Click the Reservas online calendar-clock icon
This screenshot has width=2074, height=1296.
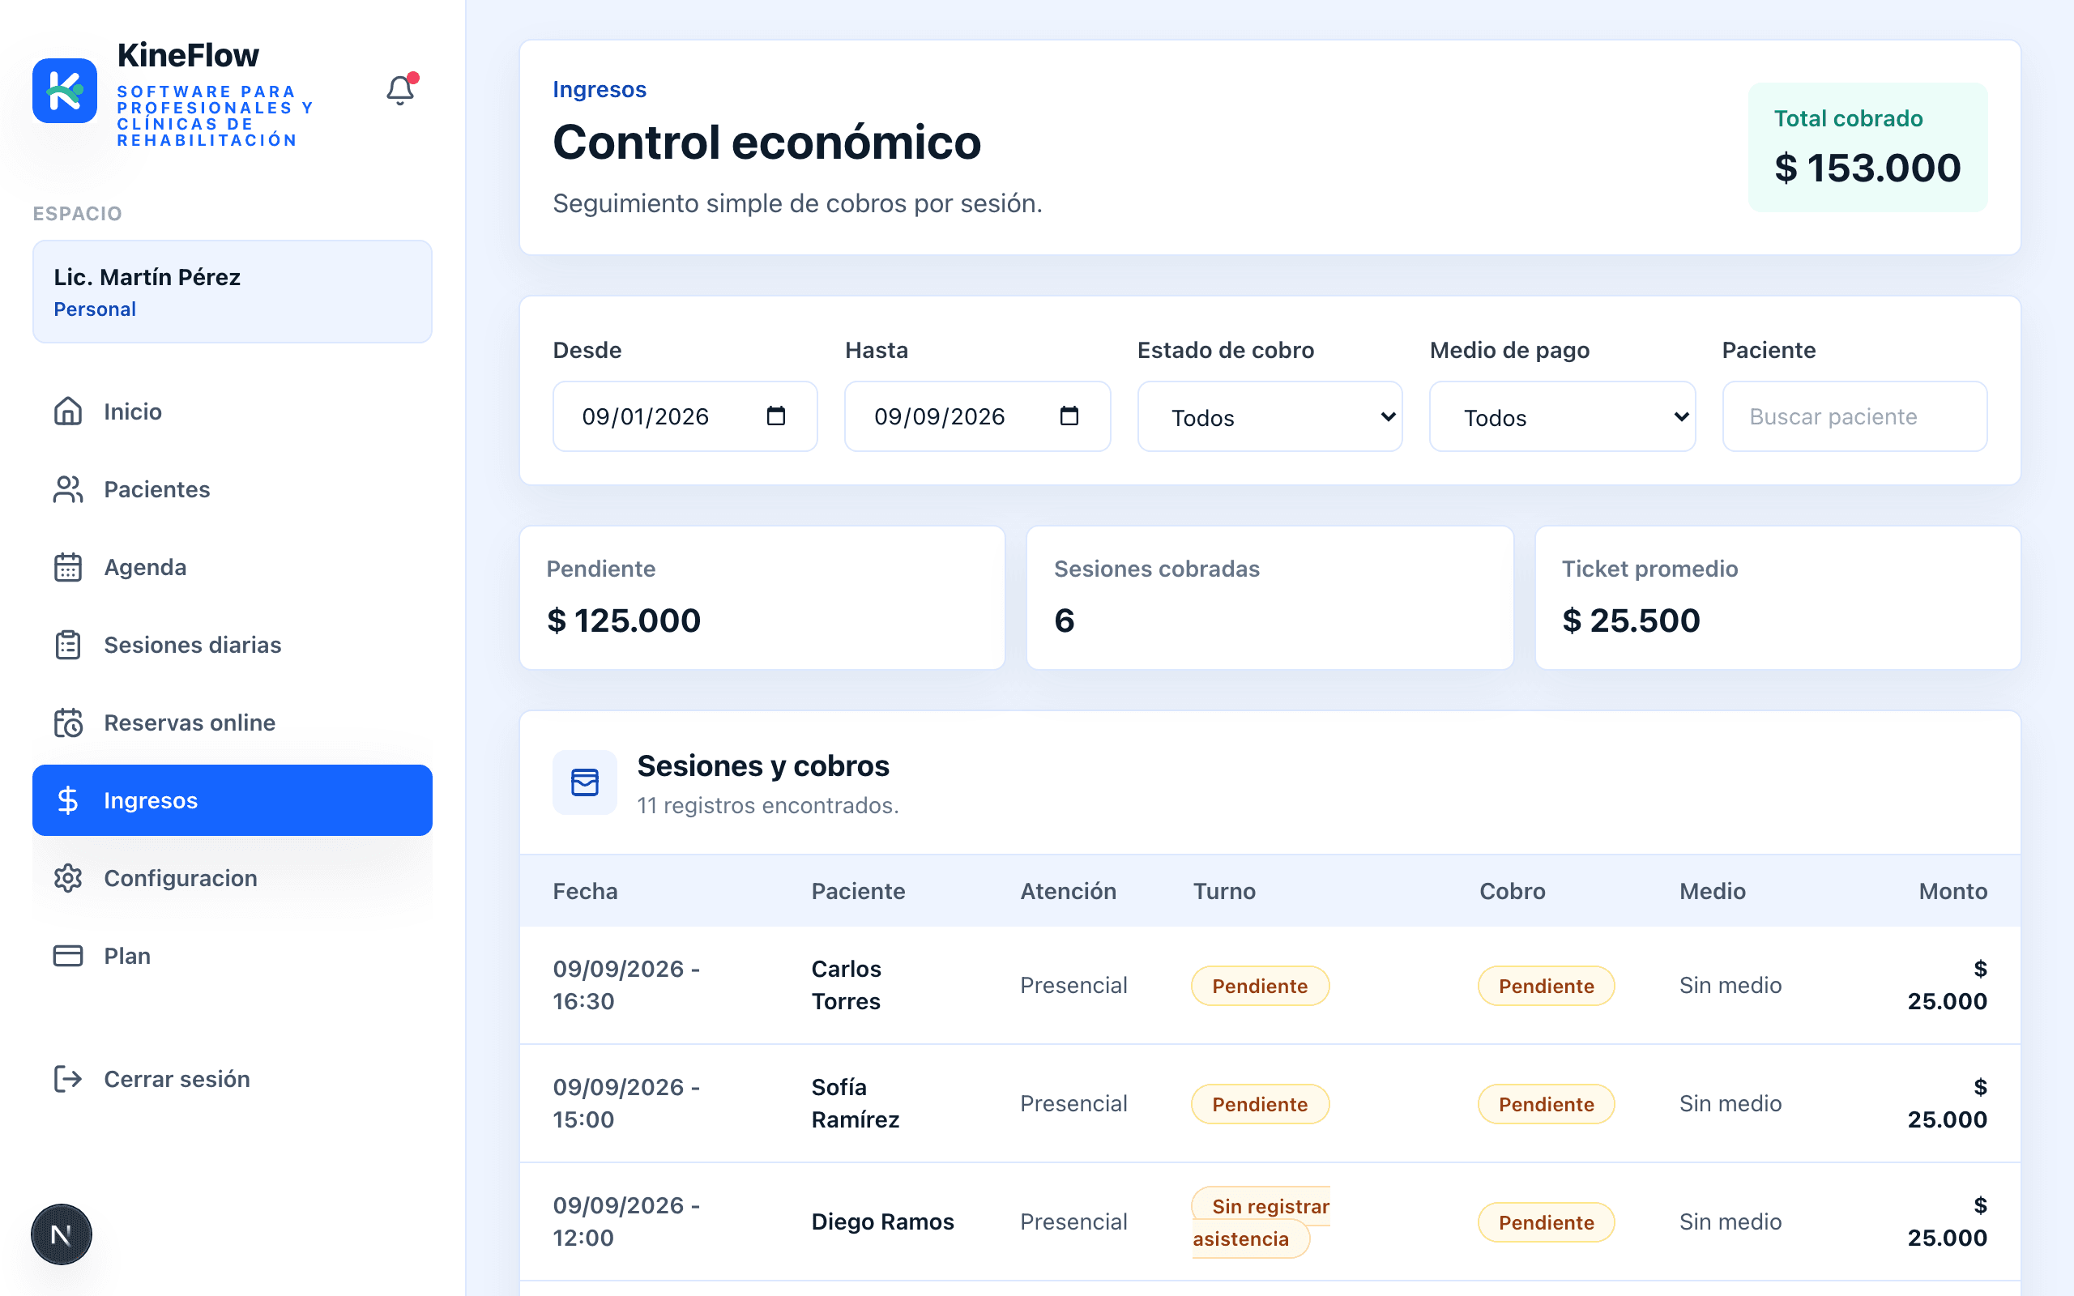pyautogui.click(x=68, y=723)
